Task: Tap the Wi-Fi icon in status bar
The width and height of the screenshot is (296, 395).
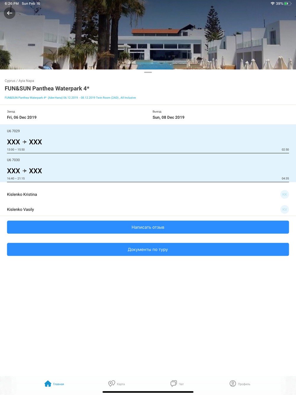Action: pyautogui.click(x=272, y=4)
